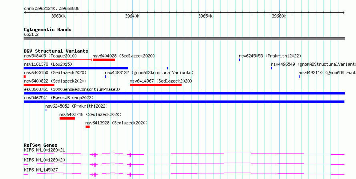
Task: Click the blue nsv4492110 marker
Action: 299,77
